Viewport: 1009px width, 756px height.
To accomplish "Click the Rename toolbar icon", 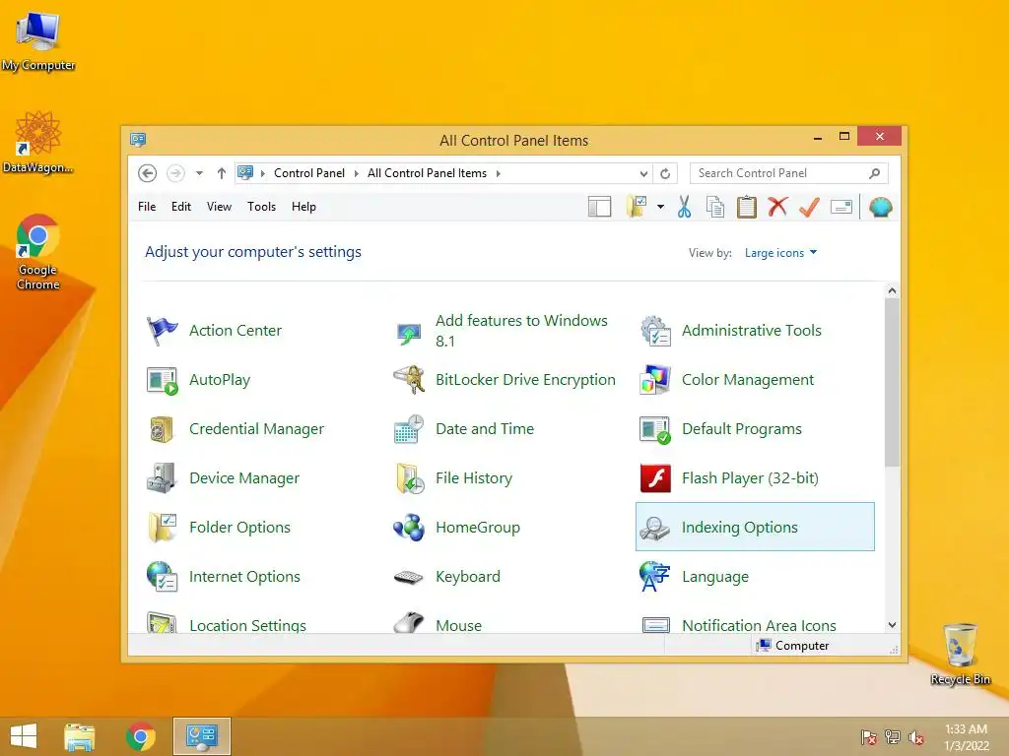I will (841, 207).
